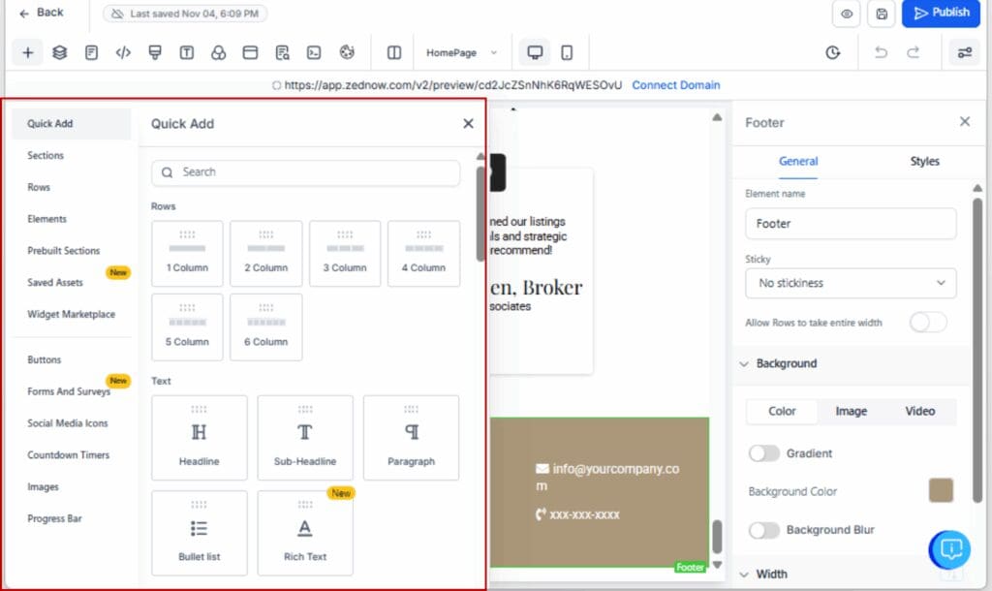The image size is (992, 591).
Task: Open the Layers panel icon in toolbar
Action: tap(60, 52)
